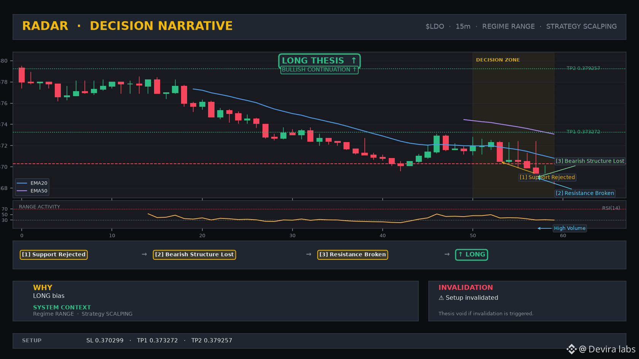Click the warning icon next to Setup invalidated
The width and height of the screenshot is (639, 359).
[441, 298]
